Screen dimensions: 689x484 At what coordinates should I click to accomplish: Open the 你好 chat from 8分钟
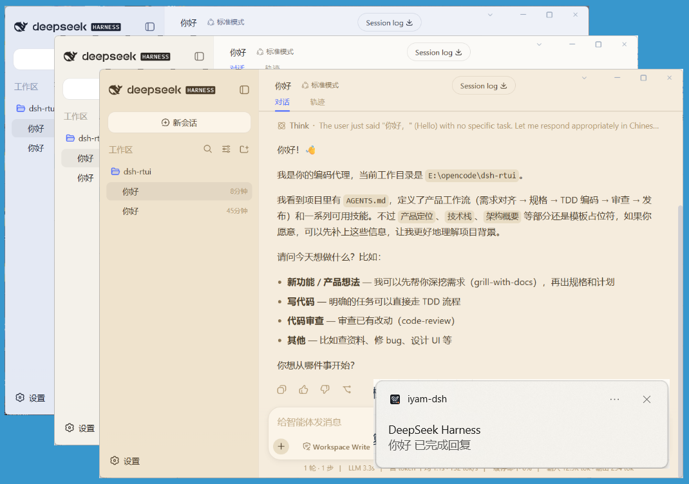tap(179, 192)
